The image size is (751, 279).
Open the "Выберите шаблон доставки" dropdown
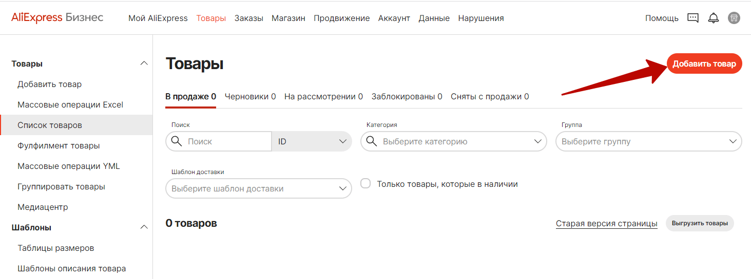click(259, 188)
